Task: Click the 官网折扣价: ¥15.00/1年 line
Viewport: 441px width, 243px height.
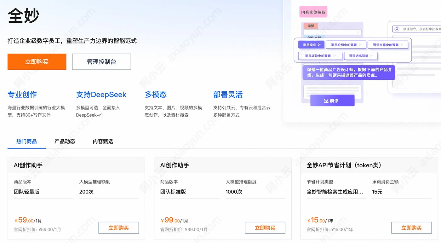Action: point(330,229)
